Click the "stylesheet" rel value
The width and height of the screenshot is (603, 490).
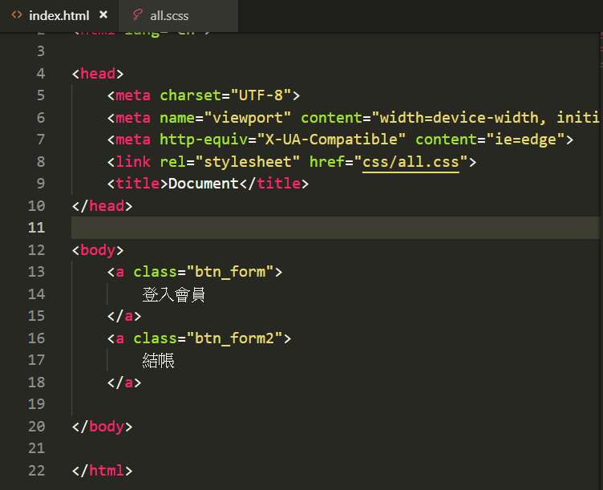point(247,162)
